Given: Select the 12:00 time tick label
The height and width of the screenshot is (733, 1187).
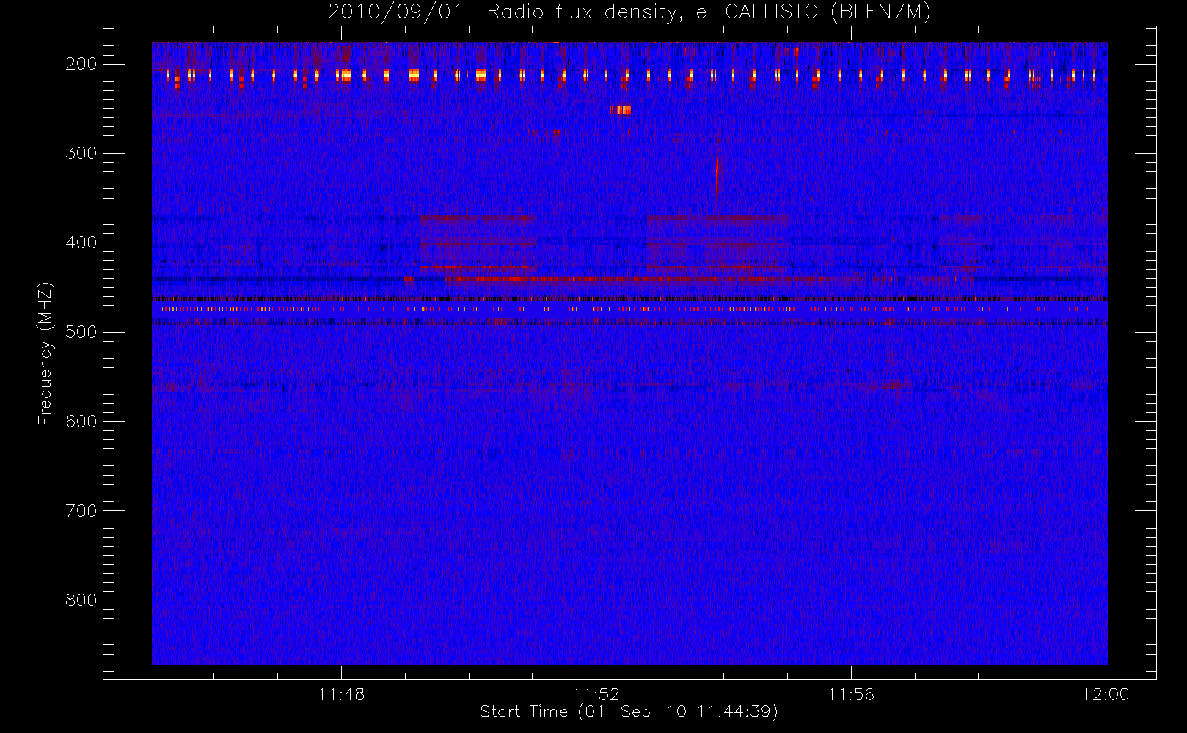Looking at the screenshot, I should tap(1106, 694).
